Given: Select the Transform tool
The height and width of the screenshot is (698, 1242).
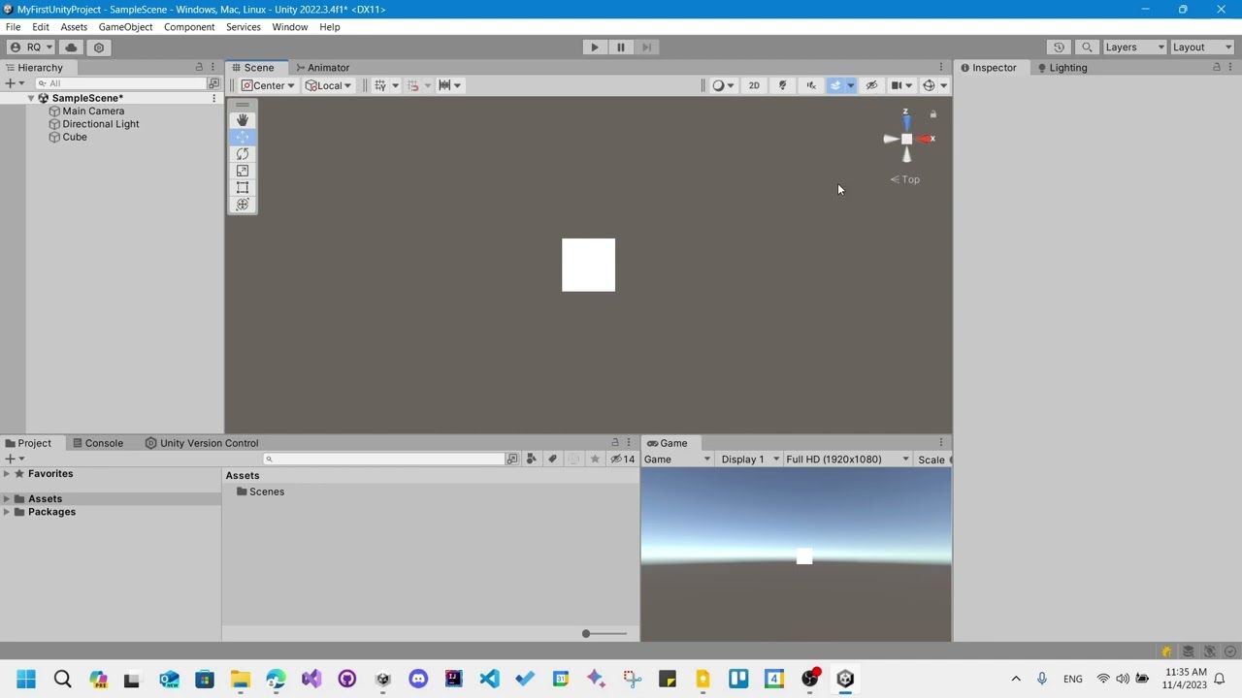Looking at the screenshot, I should [243, 205].
